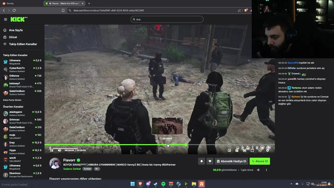
Task: Reload the current page
Action: (14, 10)
